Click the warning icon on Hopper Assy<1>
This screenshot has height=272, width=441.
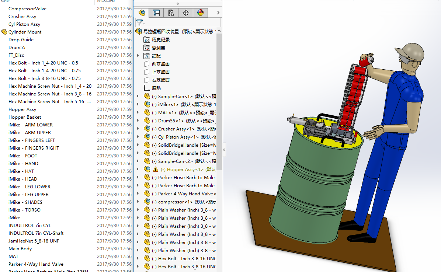[156, 170]
